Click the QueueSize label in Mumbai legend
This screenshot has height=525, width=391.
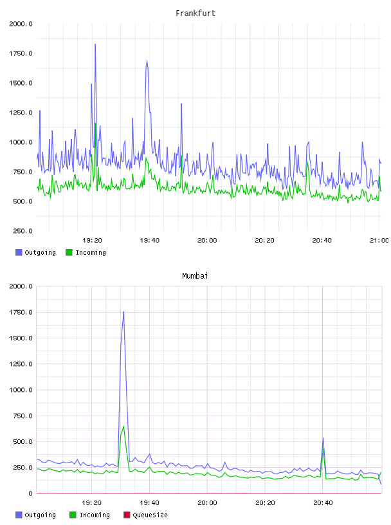pyautogui.click(x=150, y=515)
